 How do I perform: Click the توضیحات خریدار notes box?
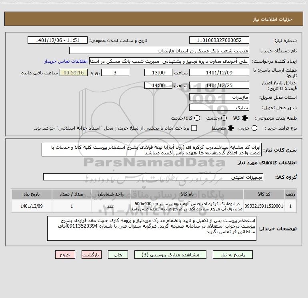click(152, 228)
